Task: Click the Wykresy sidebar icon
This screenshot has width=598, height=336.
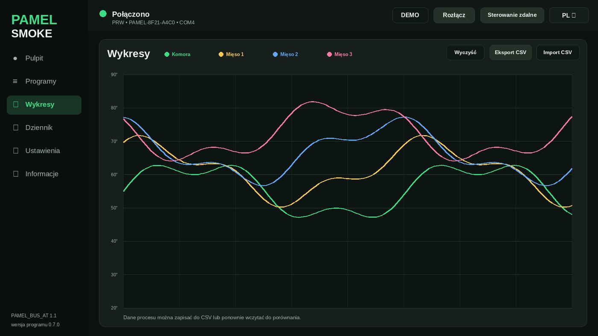Action: pos(16,104)
